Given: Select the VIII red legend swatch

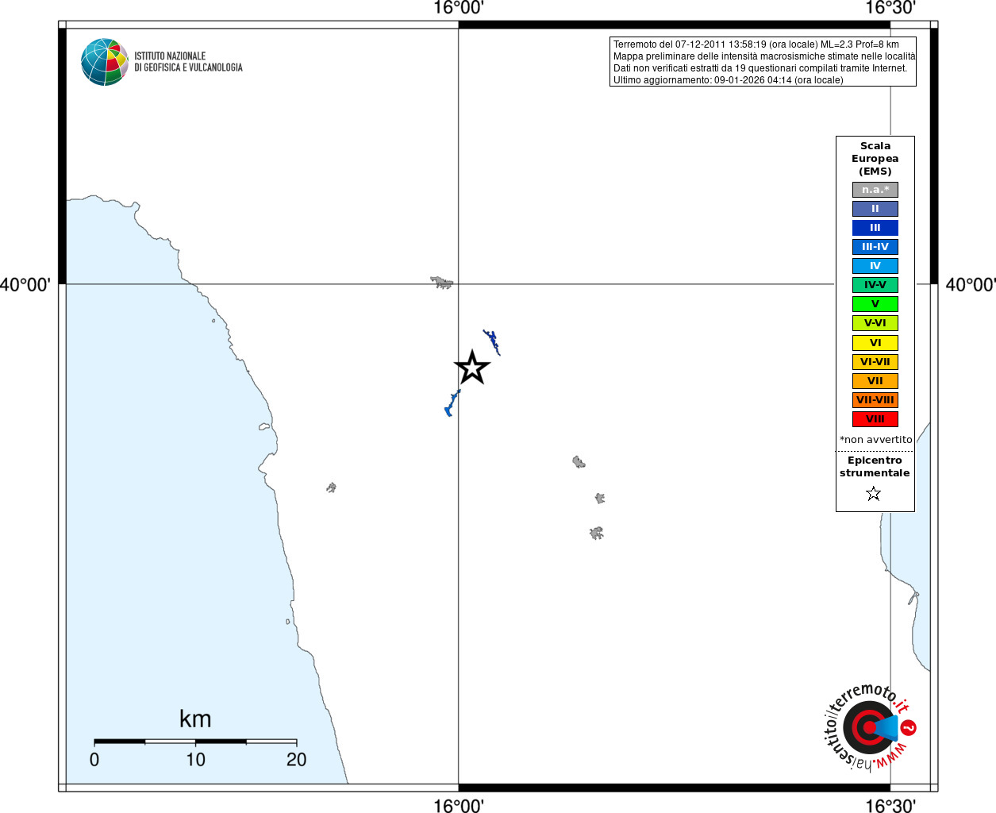Looking at the screenshot, I should pyautogui.click(x=875, y=419).
